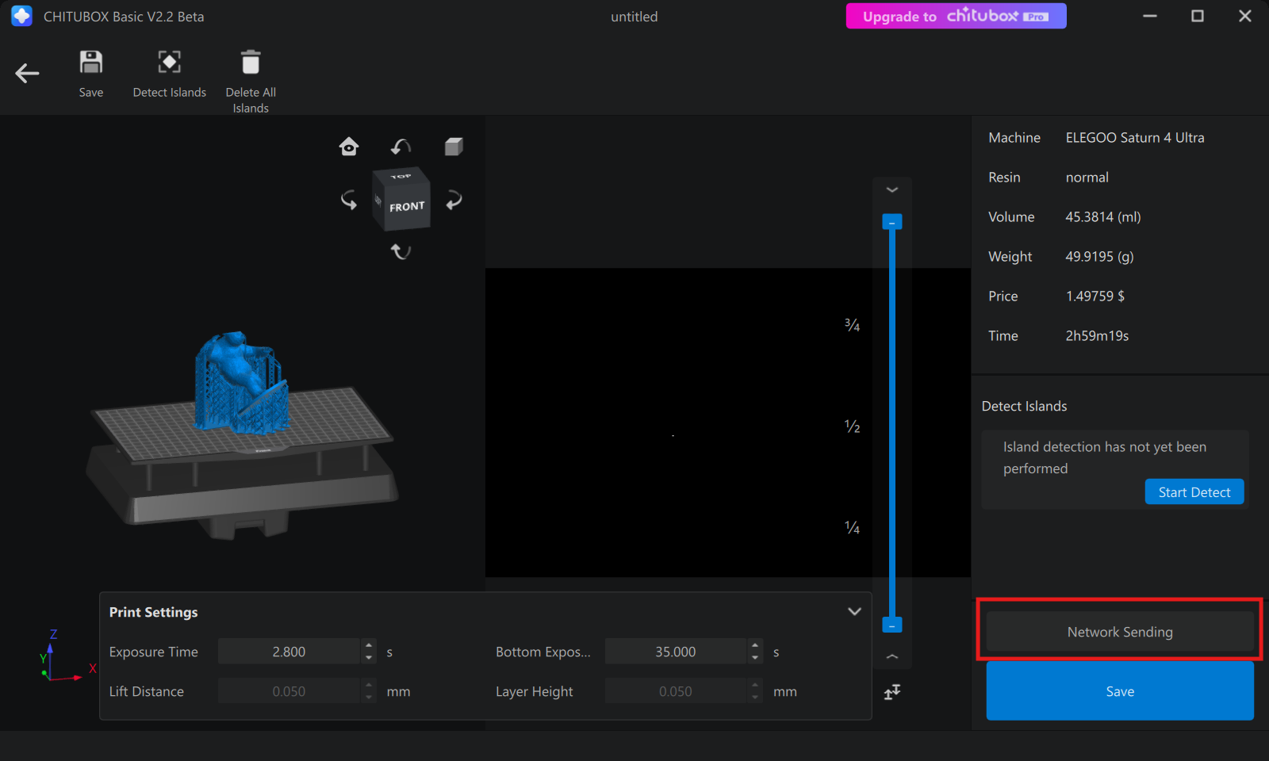Click the FRONT face of view cube
The image size is (1269, 761).
[407, 207]
